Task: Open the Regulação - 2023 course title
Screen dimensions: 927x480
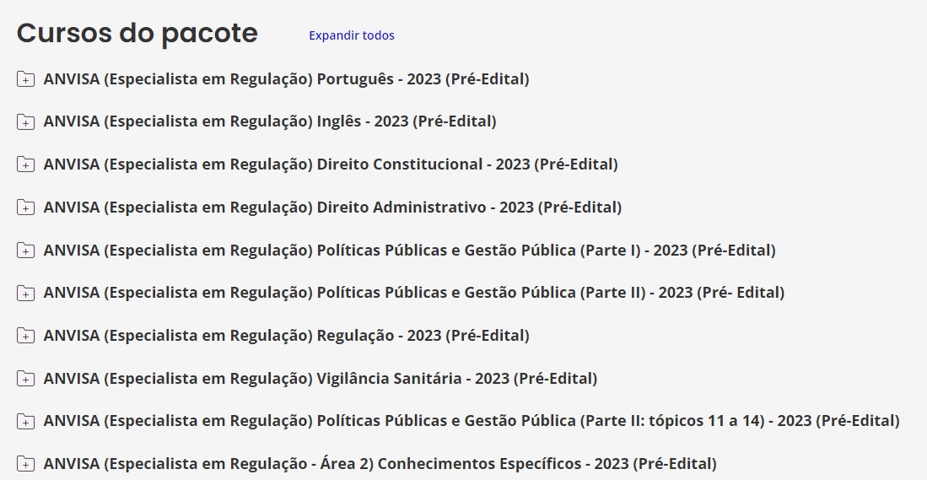Action: click(286, 336)
